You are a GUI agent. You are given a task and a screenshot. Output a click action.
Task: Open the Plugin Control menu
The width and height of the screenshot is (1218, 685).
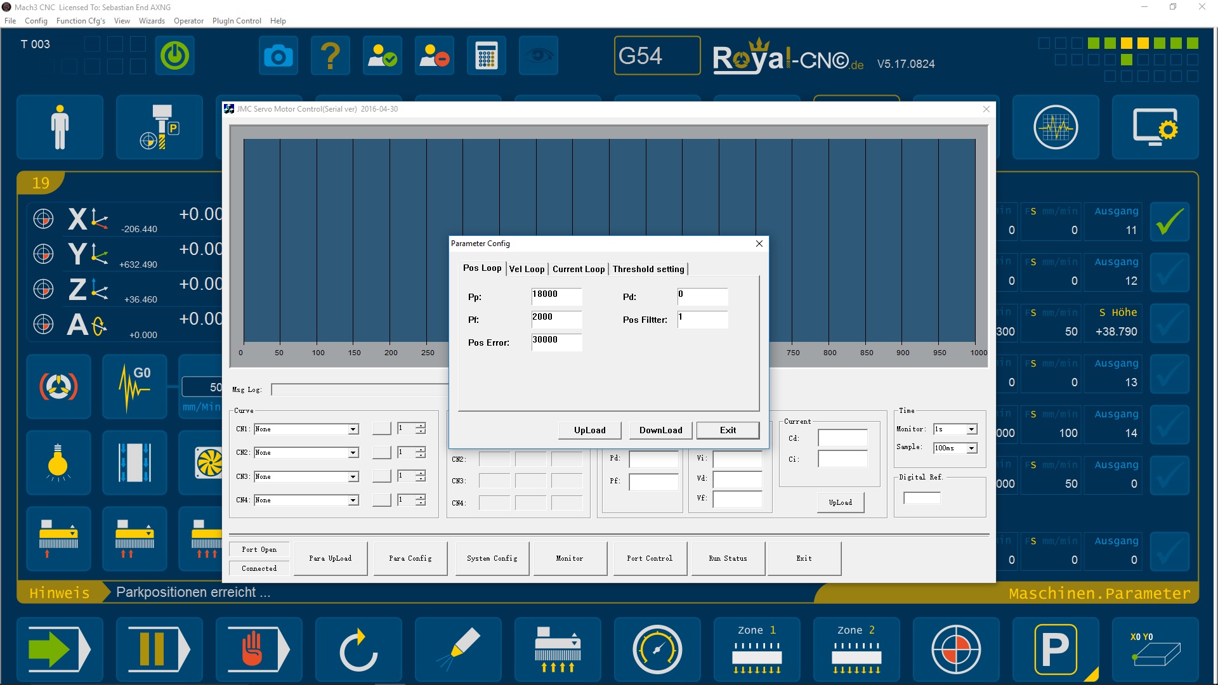tap(237, 21)
